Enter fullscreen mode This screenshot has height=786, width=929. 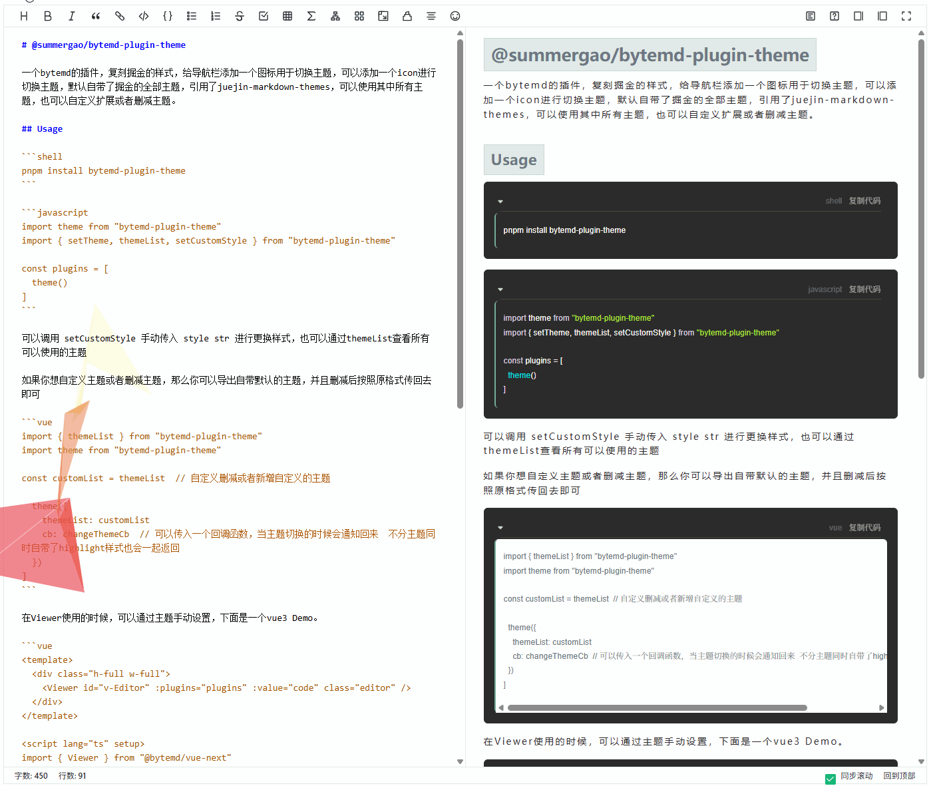pyautogui.click(x=906, y=16)
